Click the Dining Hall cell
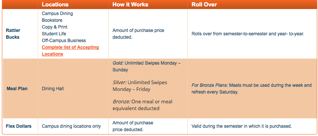The width and height of the screenshot is (318, 136). [53, 89]
